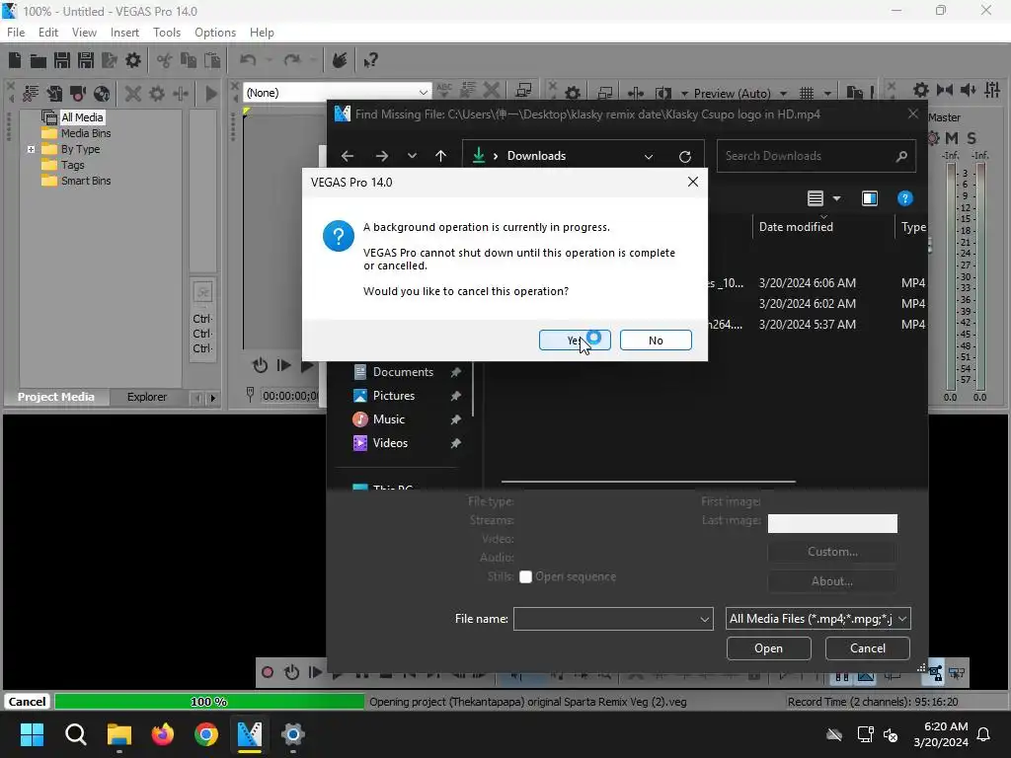Click the Master FX gear icon
This screenshot has height=758, width=1011.
point(933,138)
